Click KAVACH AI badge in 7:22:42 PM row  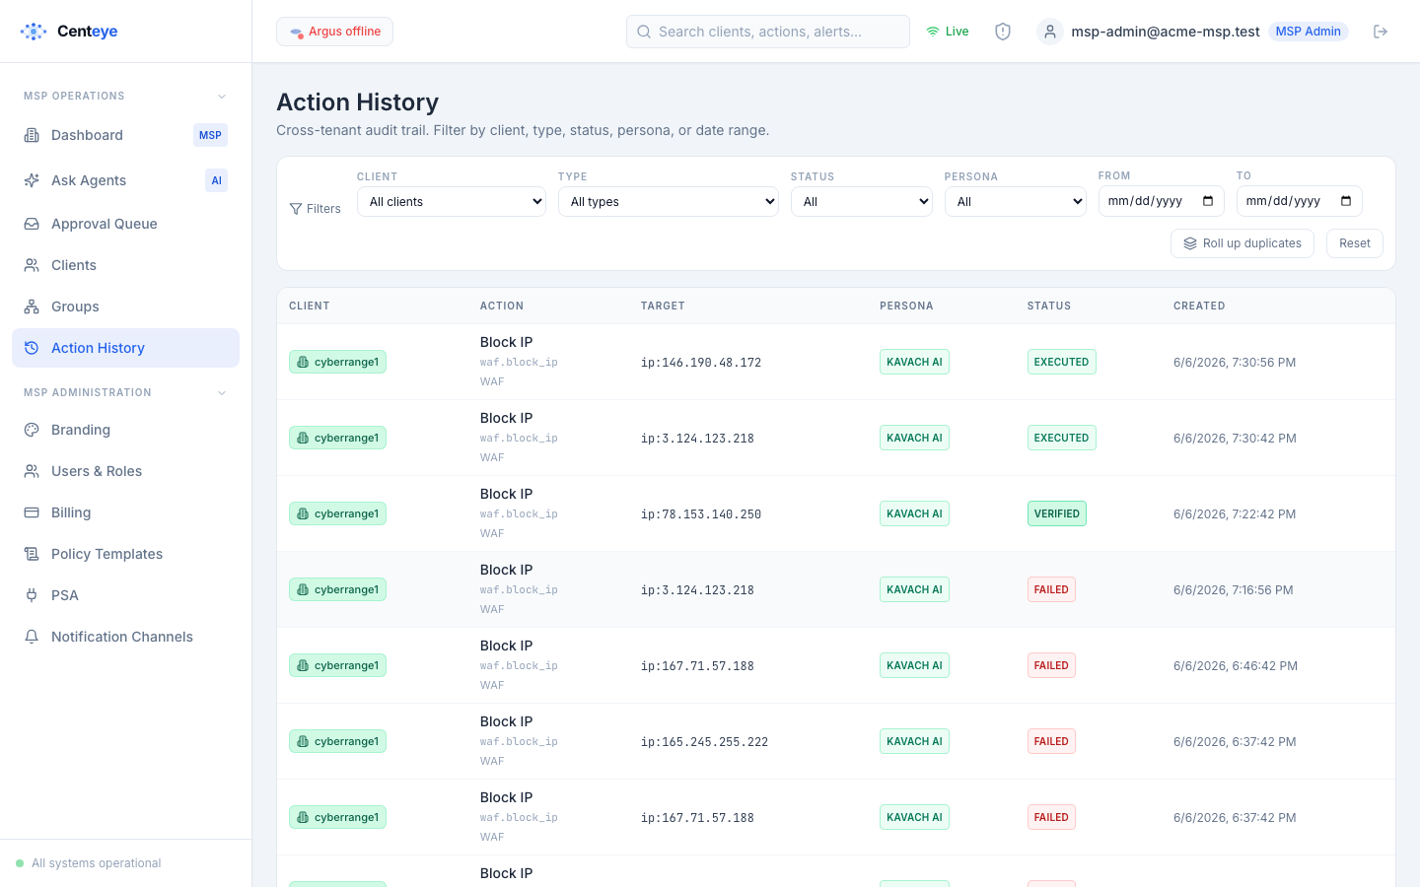point(914,513)
